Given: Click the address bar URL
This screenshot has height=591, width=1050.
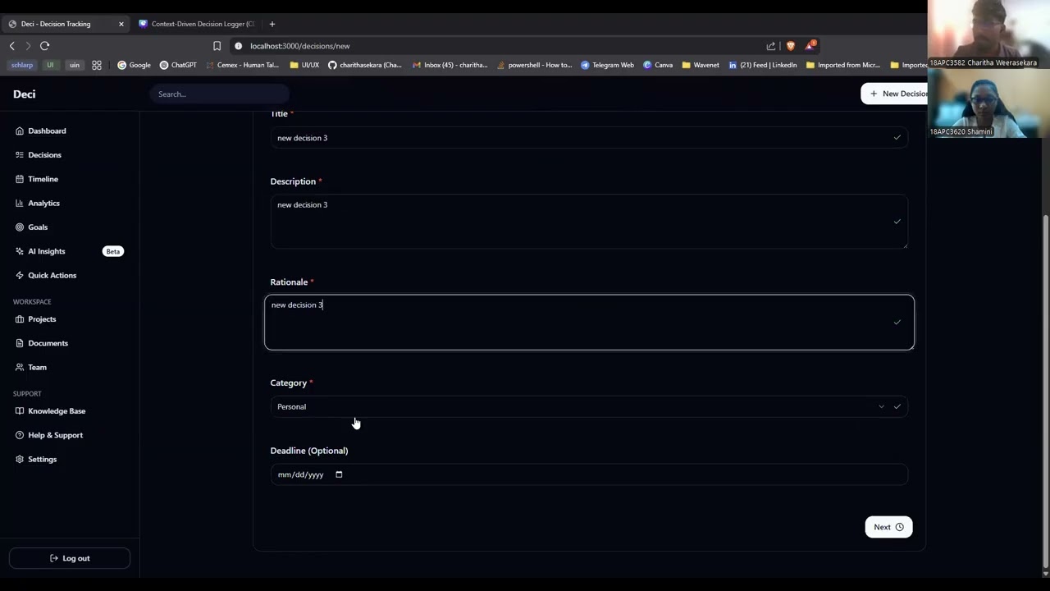Looking at the screenshot, I should pyautogui.click(x=300, y=46).
